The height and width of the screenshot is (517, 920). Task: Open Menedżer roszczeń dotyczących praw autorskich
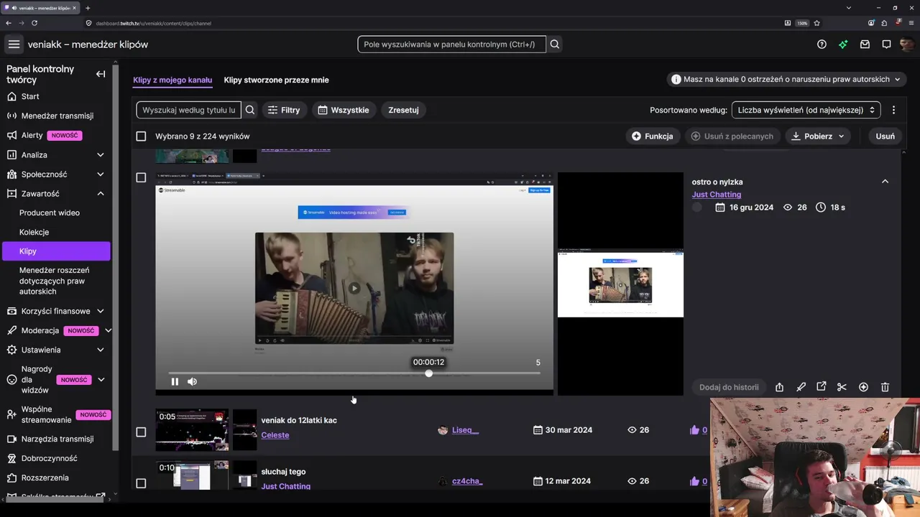click(x=56, y=281)
